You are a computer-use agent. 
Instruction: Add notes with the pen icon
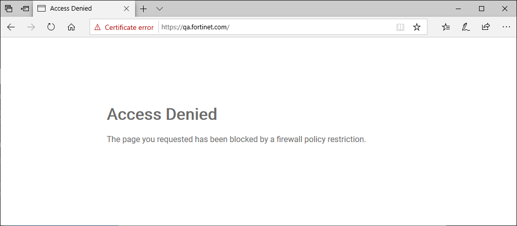click(x=465, y=27)
